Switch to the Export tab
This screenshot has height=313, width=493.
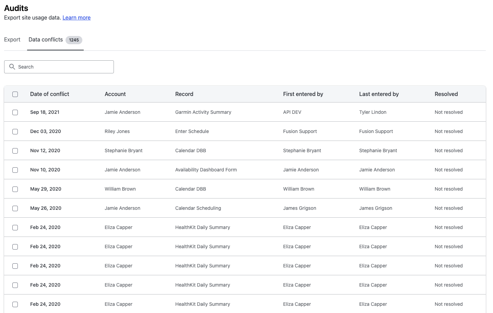click(12, 39)
